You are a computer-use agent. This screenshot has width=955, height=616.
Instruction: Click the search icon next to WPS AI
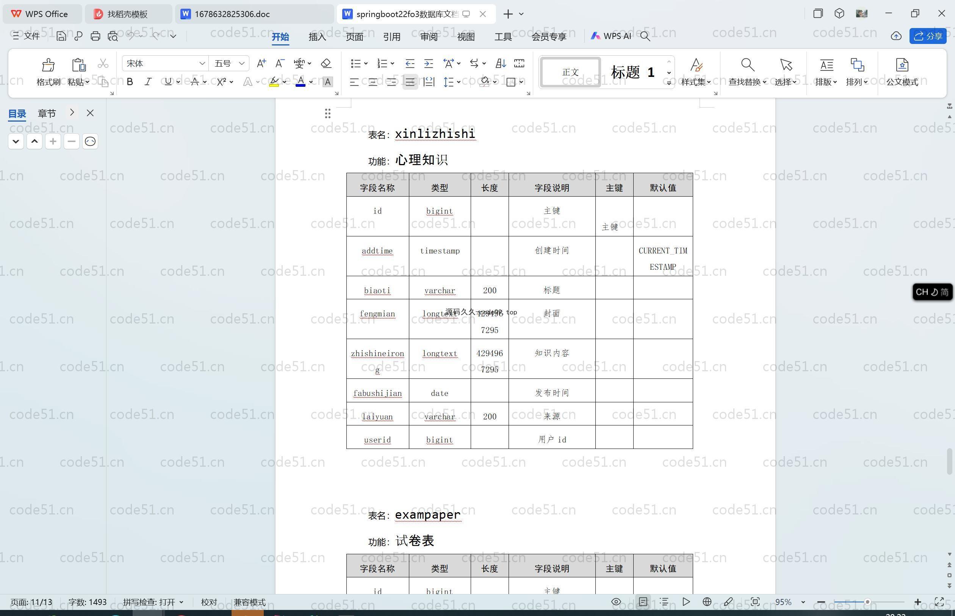(x=645, y=36)
